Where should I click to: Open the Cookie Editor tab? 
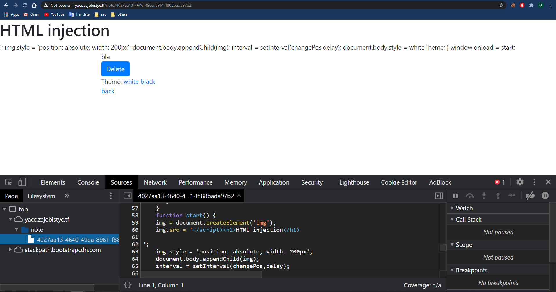[x=399, y=183]
